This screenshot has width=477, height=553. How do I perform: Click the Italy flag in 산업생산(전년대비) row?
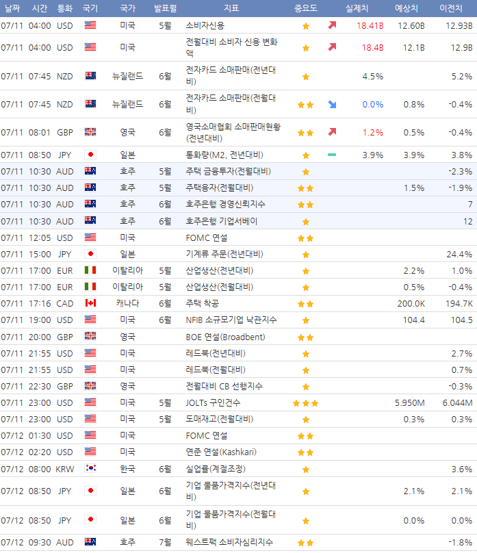(x=90, y=270)
